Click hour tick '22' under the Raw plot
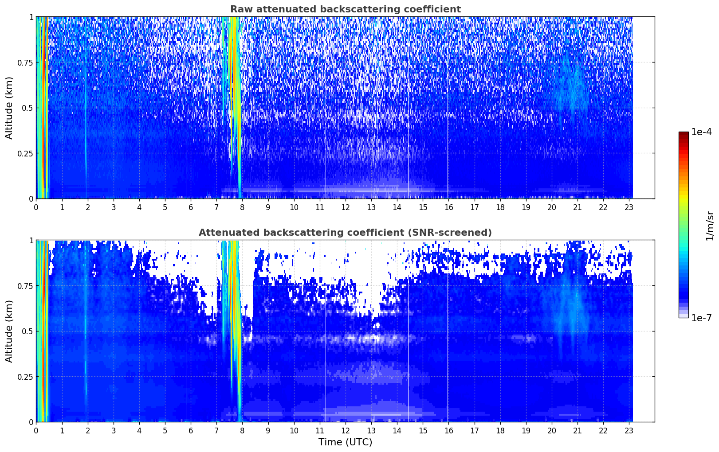This screenshot has height=452, width=719. coord(603,207)
